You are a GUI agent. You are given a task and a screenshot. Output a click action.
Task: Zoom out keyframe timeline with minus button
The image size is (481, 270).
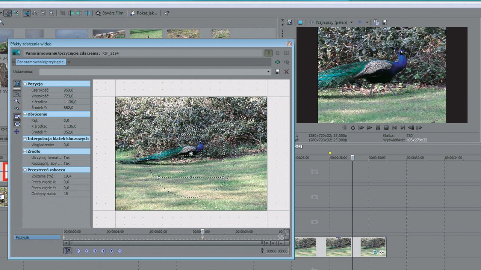click(x=281, y=243)
